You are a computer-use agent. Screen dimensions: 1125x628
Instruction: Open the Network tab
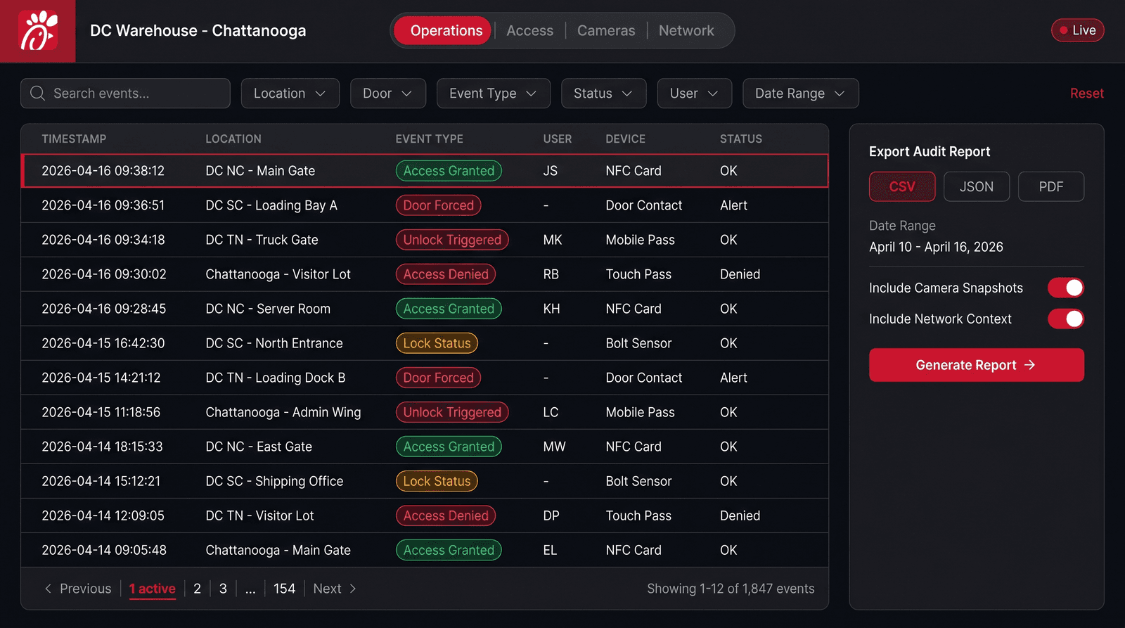point(686,30)
